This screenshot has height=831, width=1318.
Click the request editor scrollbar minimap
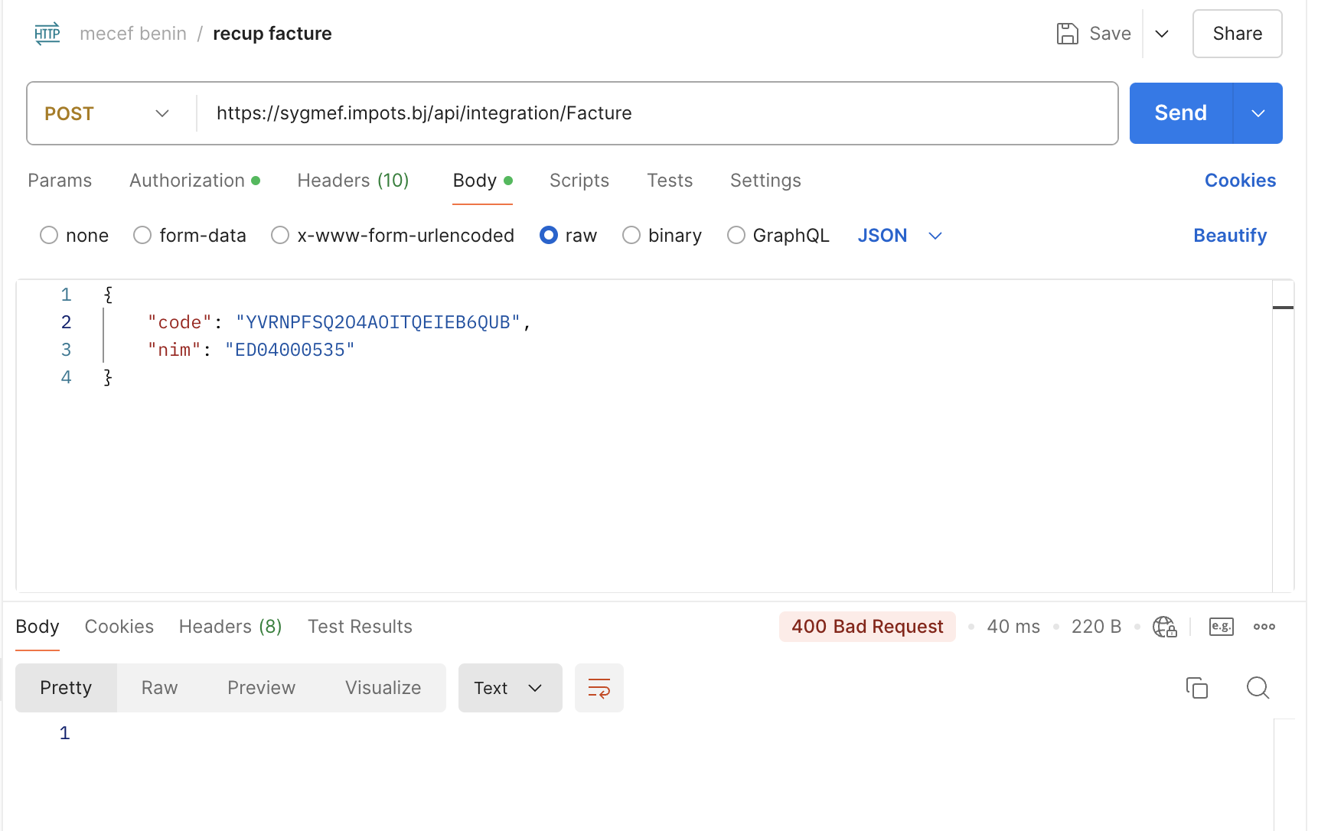(1283, 308)
